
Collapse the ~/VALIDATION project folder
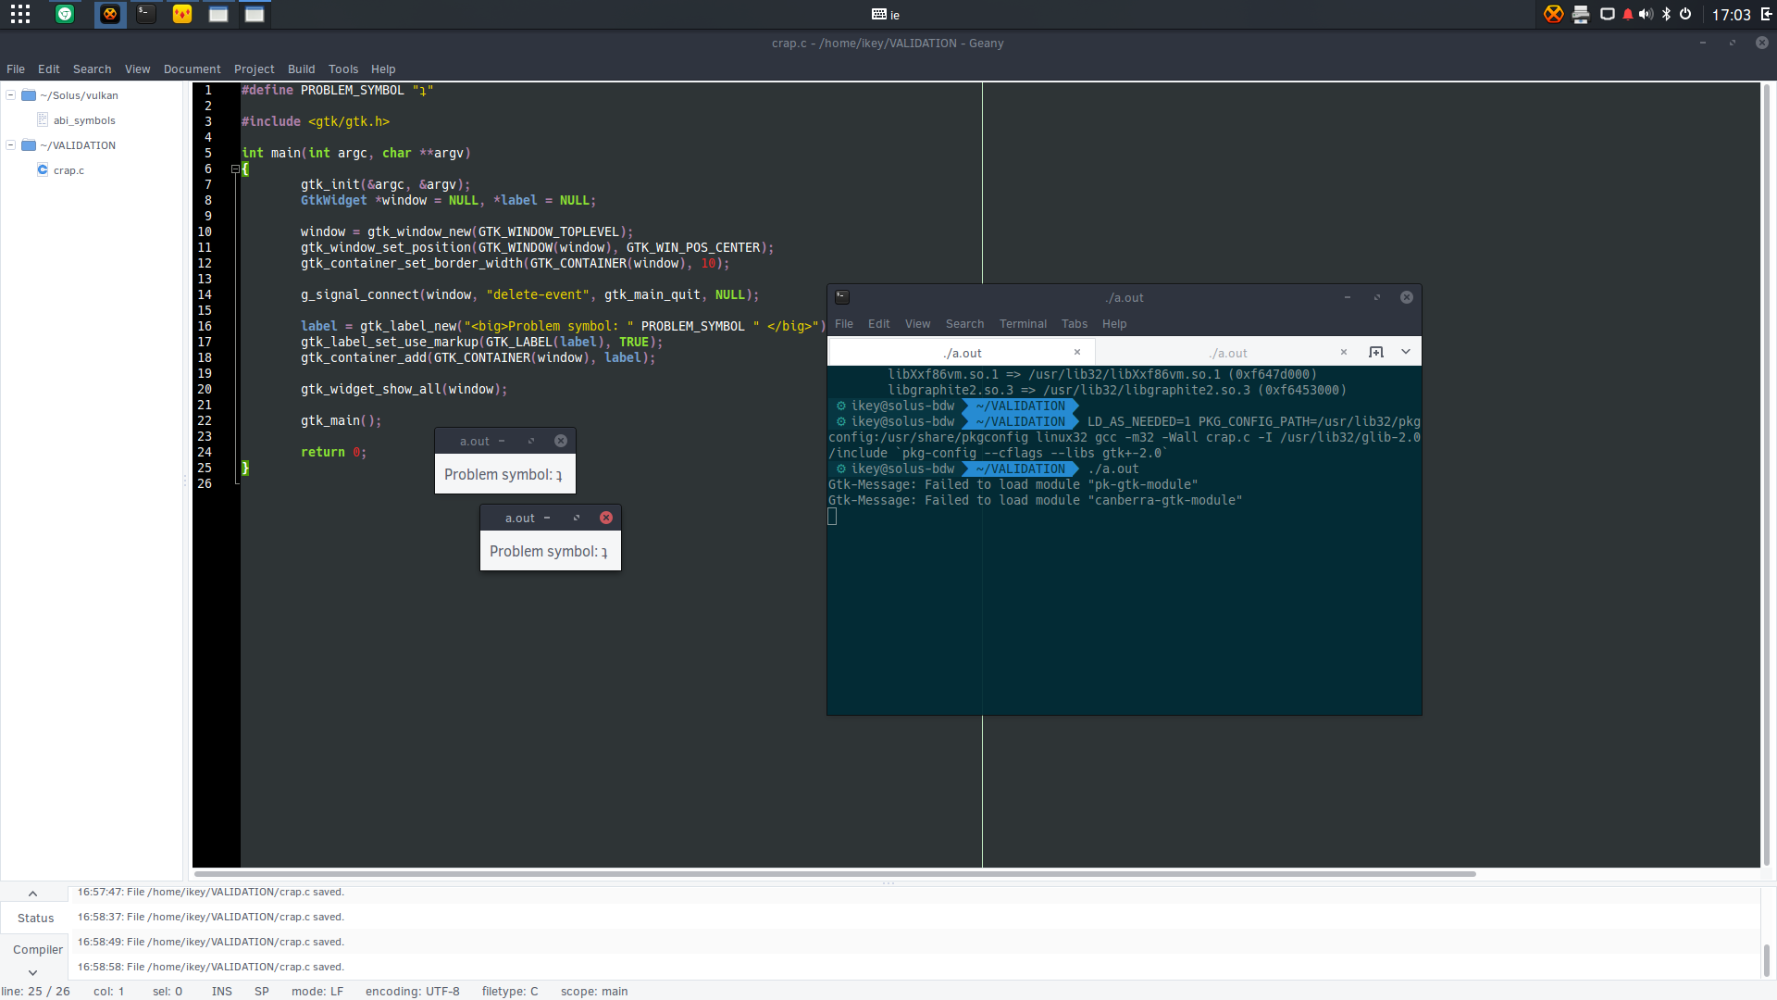click(11, 144)
